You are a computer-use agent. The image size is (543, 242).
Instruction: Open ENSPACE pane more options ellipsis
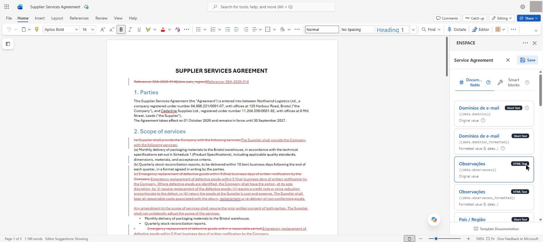525,43
